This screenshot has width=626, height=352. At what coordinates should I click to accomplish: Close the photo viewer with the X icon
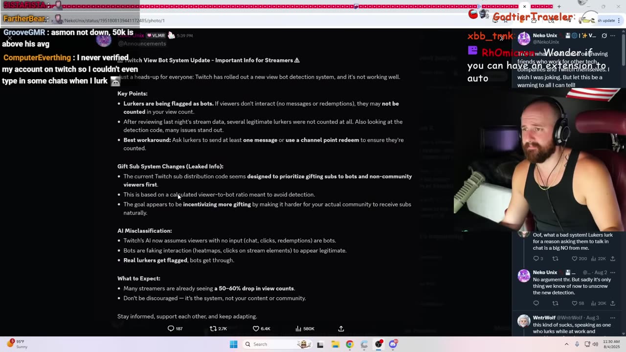click(9, 38)
